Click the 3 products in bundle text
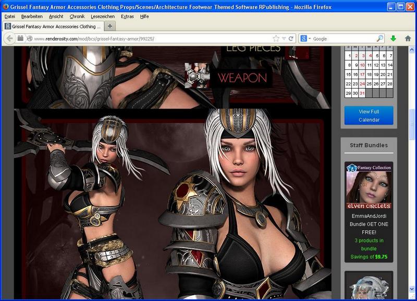Screen dimensions: 417x301 coord(369,245)
